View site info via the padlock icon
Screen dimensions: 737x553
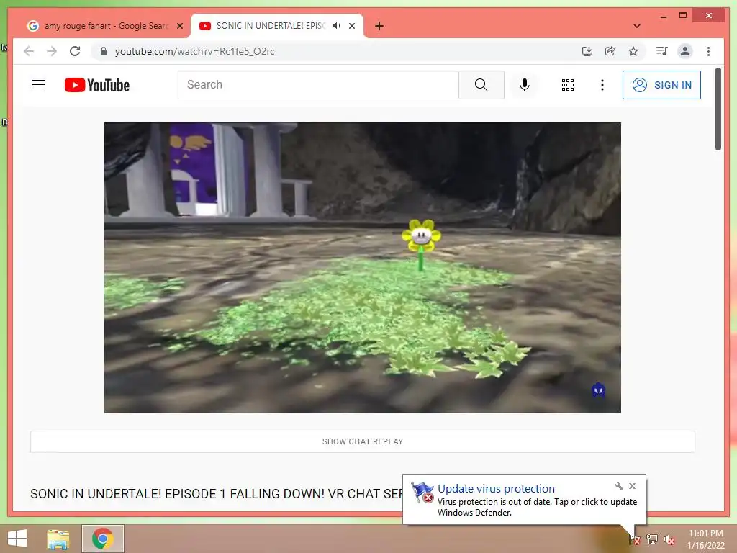click(104, 51)
